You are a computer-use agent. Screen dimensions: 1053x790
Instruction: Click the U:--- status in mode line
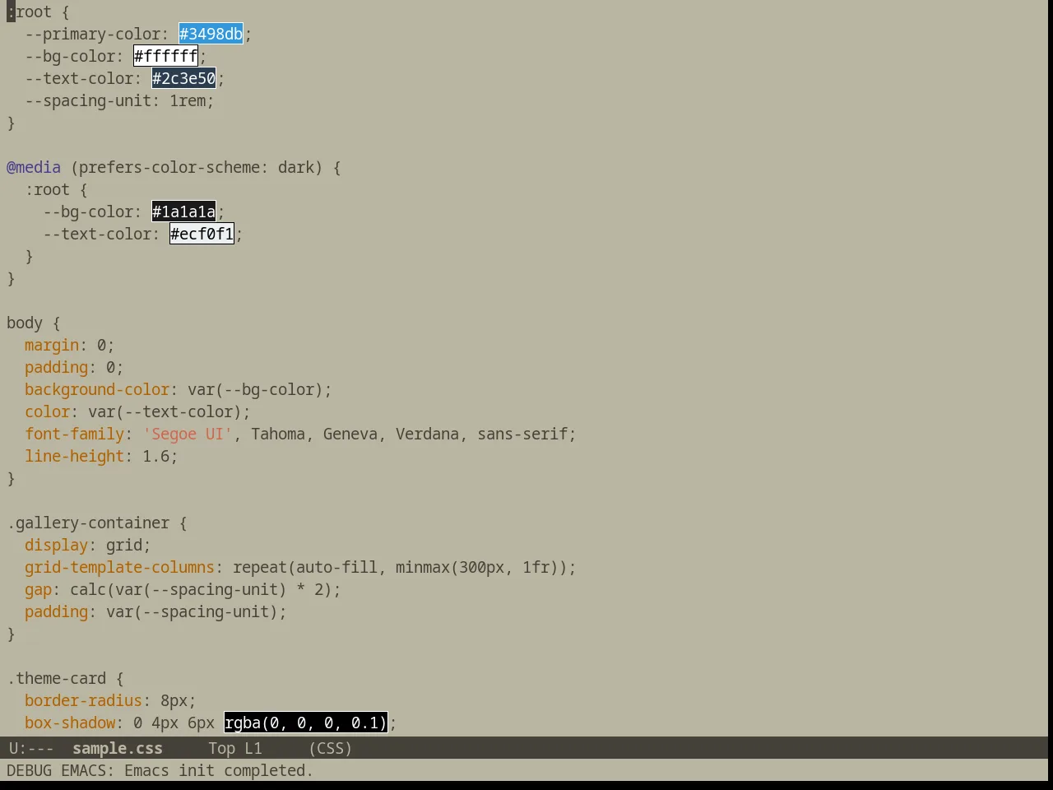coord(31,748)
